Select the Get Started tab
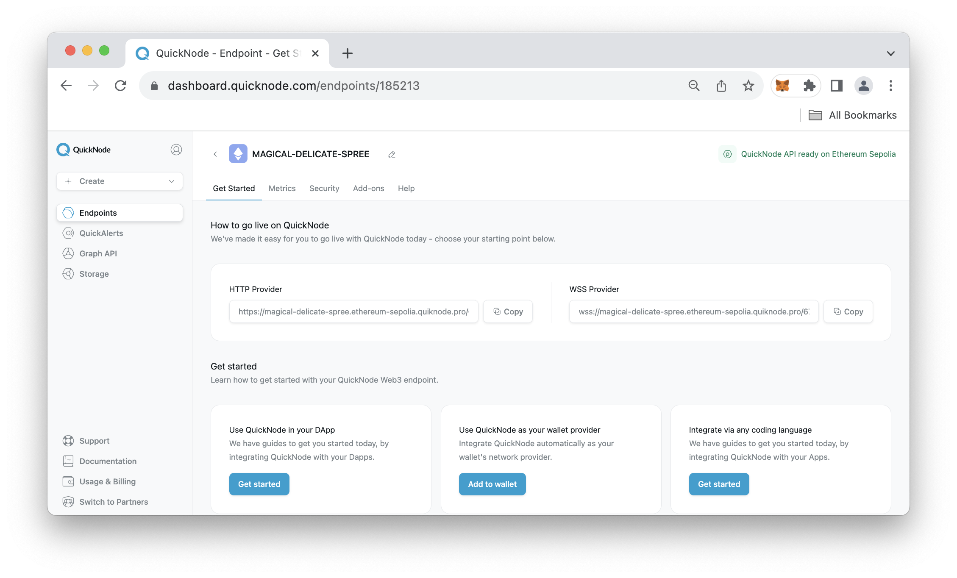 (x=234, y=189)
